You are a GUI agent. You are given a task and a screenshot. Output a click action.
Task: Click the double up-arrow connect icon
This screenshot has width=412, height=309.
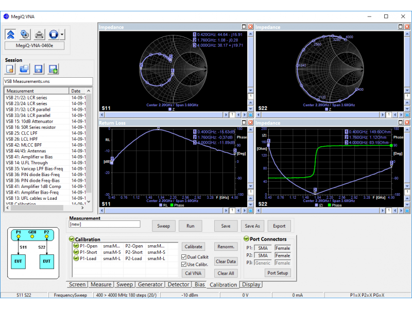11,35
